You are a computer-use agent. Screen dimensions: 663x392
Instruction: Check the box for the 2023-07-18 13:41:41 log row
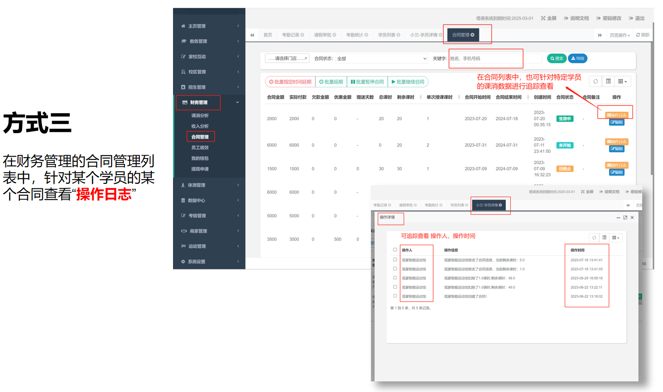pyautogui.click(x=395, y=260)
